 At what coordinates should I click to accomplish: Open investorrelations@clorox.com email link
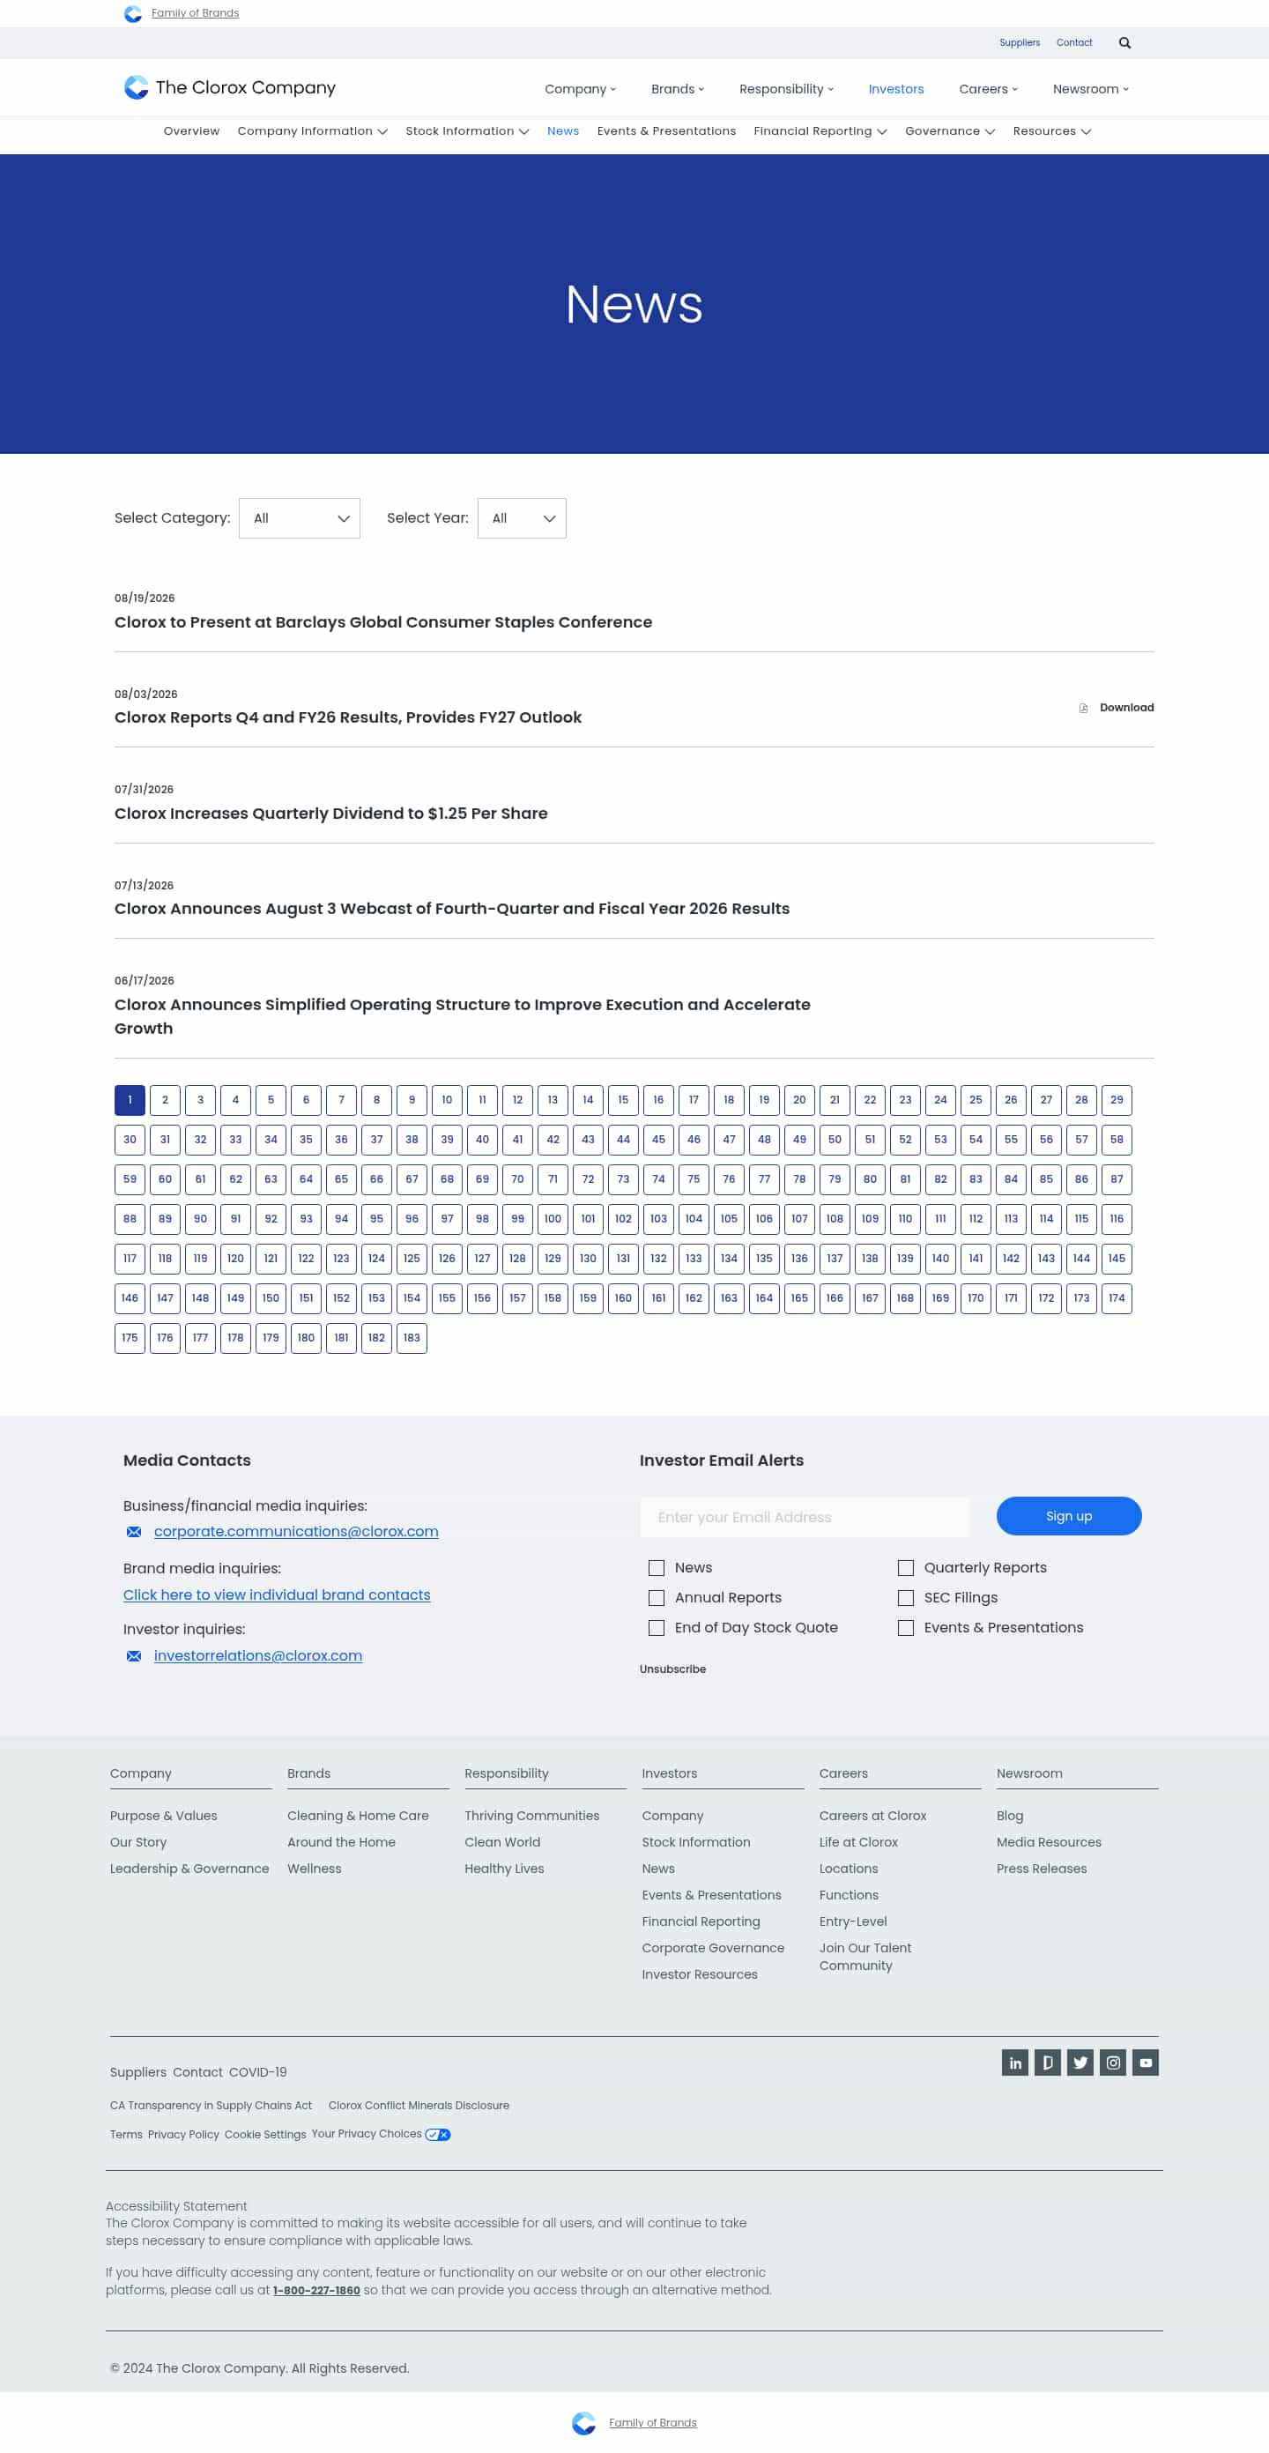pos(258,1656)
